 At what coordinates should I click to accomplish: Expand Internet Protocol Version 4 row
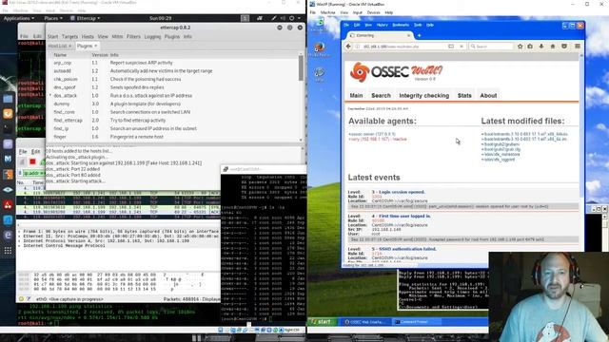click(x=19, y=240)
